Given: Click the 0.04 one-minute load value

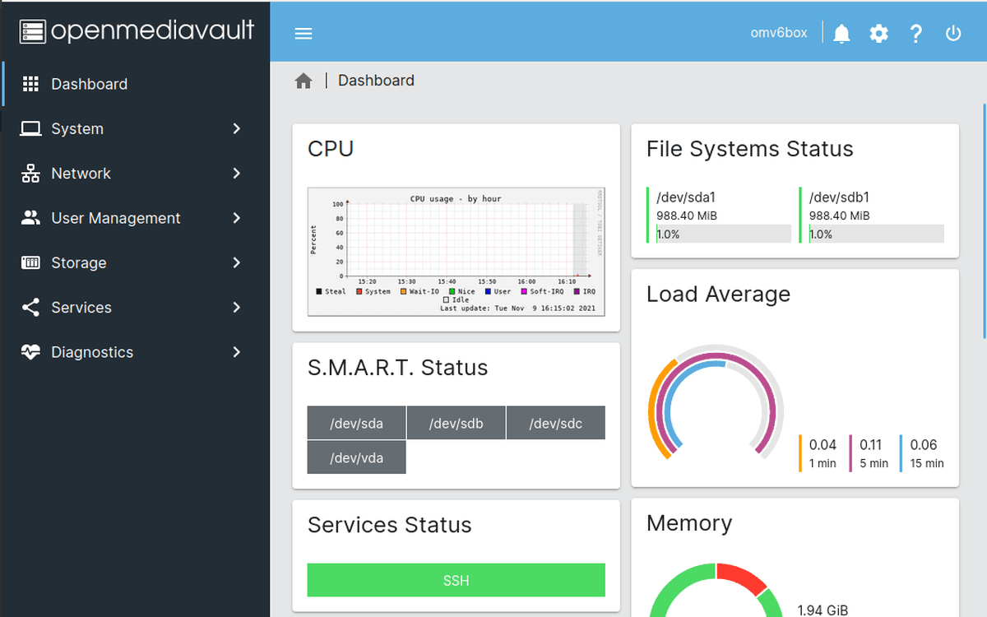Looking at the screenshot, I should (822, 445).
